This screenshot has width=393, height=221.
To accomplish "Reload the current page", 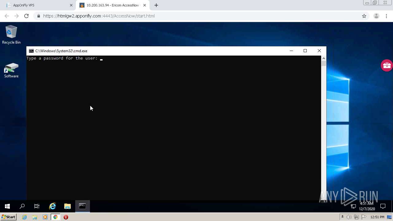I will (26, 16).
